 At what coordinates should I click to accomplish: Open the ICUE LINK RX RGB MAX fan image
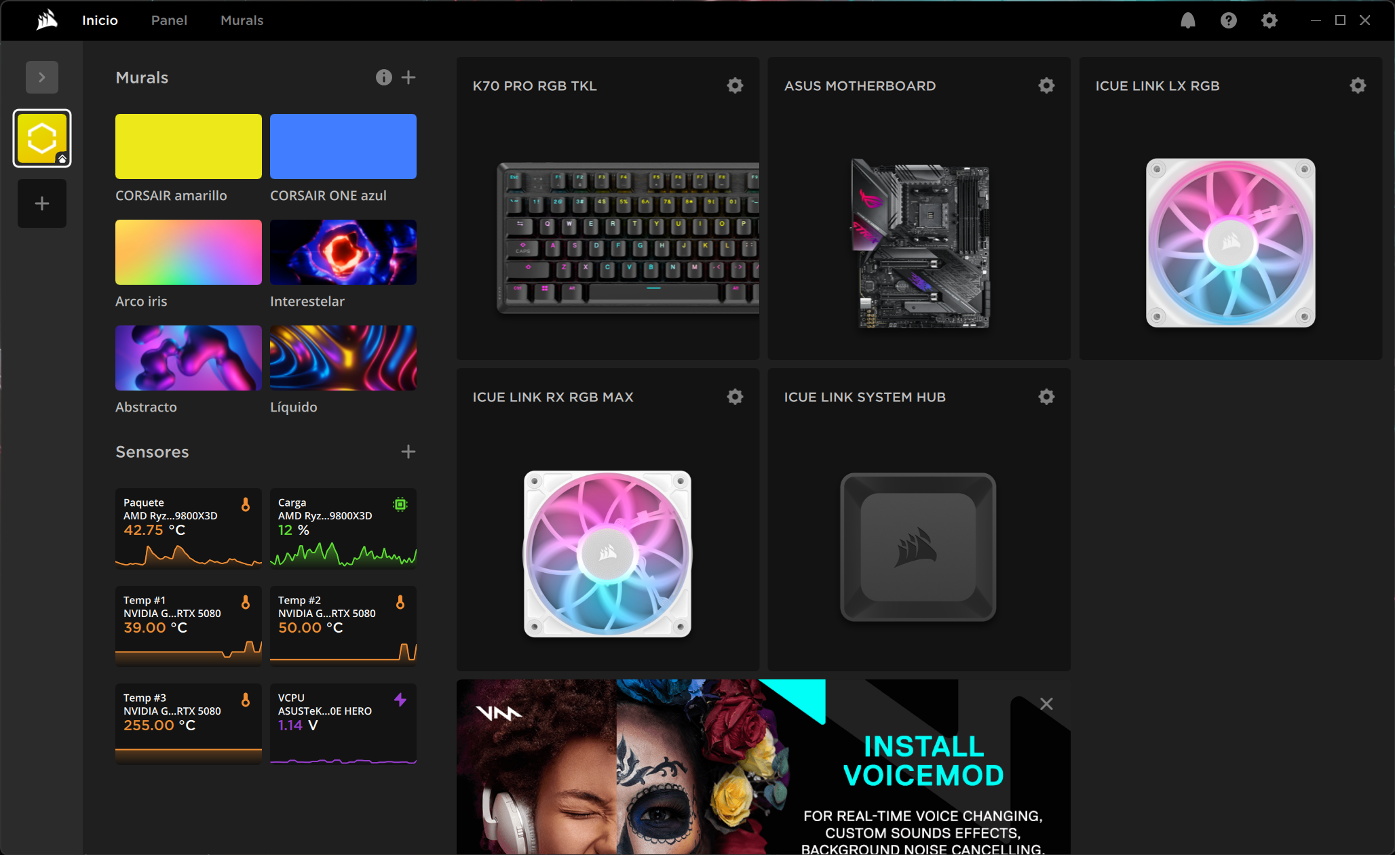click(607, 554)
